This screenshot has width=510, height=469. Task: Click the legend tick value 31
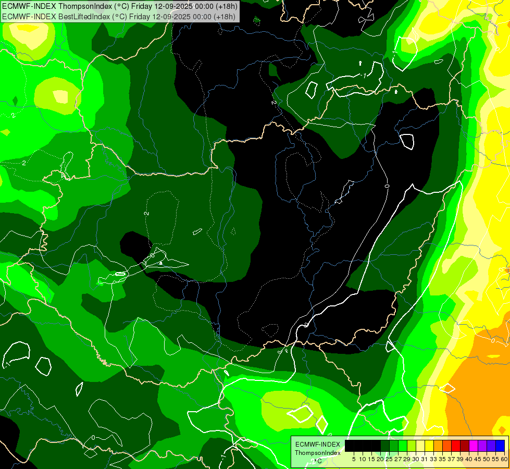(x=425, y=459)
